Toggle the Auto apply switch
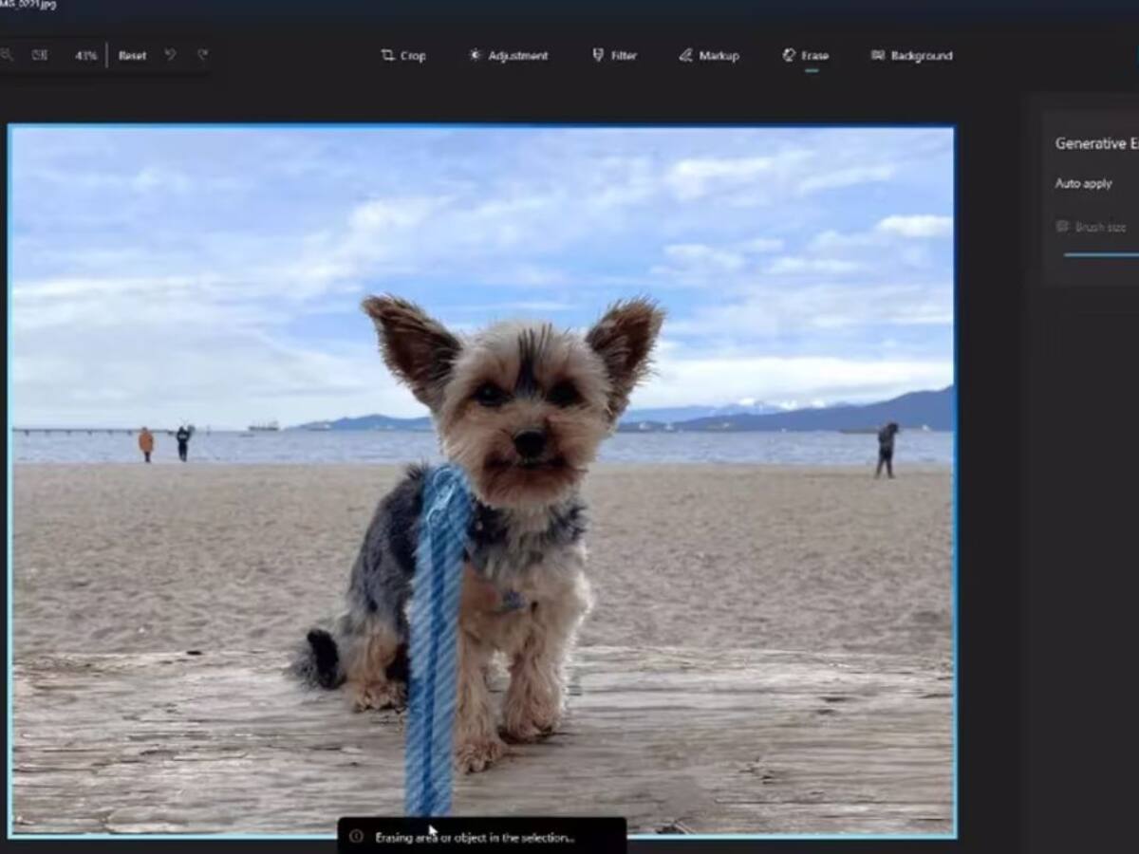This screenshot has height=854, width=1139. pos(1082,183)
